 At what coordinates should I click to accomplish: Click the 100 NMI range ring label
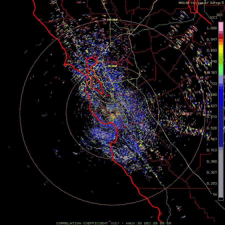[x=112, y=20]
